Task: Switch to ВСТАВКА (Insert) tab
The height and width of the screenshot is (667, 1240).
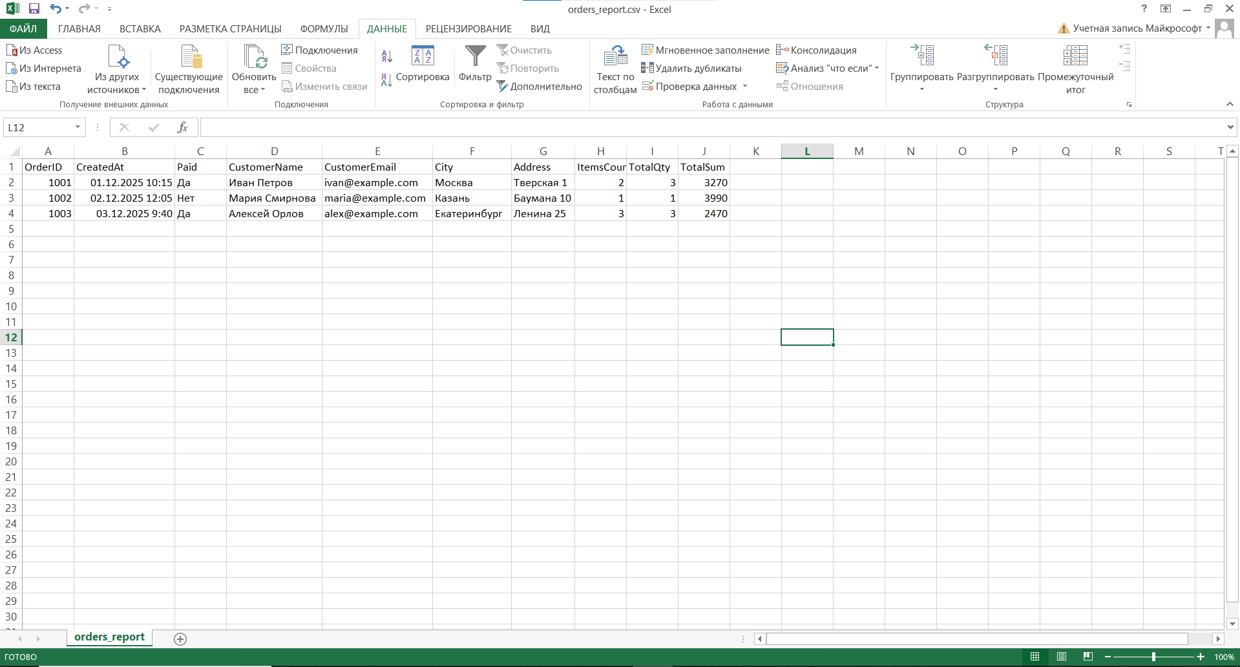Action: coord(140,29)
